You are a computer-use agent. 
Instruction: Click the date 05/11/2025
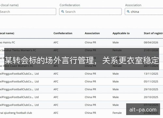[151, 81]
